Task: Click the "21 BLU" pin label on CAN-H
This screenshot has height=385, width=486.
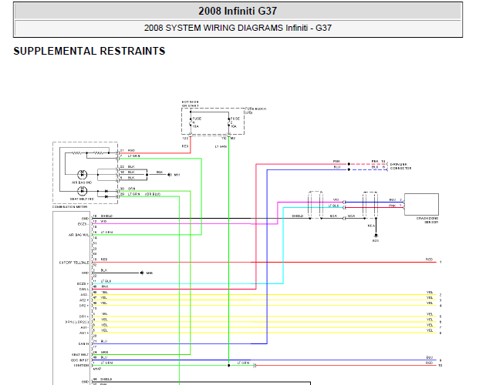Action: pos(100,341)
